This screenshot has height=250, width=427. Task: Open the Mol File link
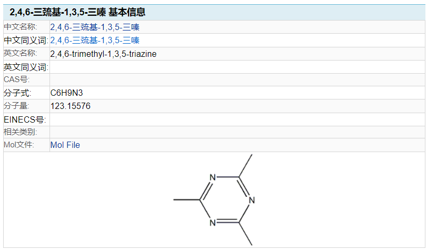[x=65, y=145]
